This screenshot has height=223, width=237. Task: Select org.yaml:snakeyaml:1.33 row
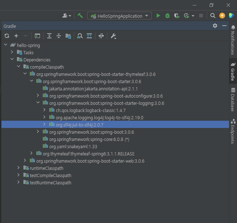pyautogui.click(x=115, y=146)
